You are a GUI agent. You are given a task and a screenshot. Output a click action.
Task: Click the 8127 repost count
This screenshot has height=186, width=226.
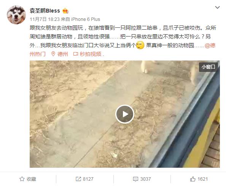coord(88,179)
